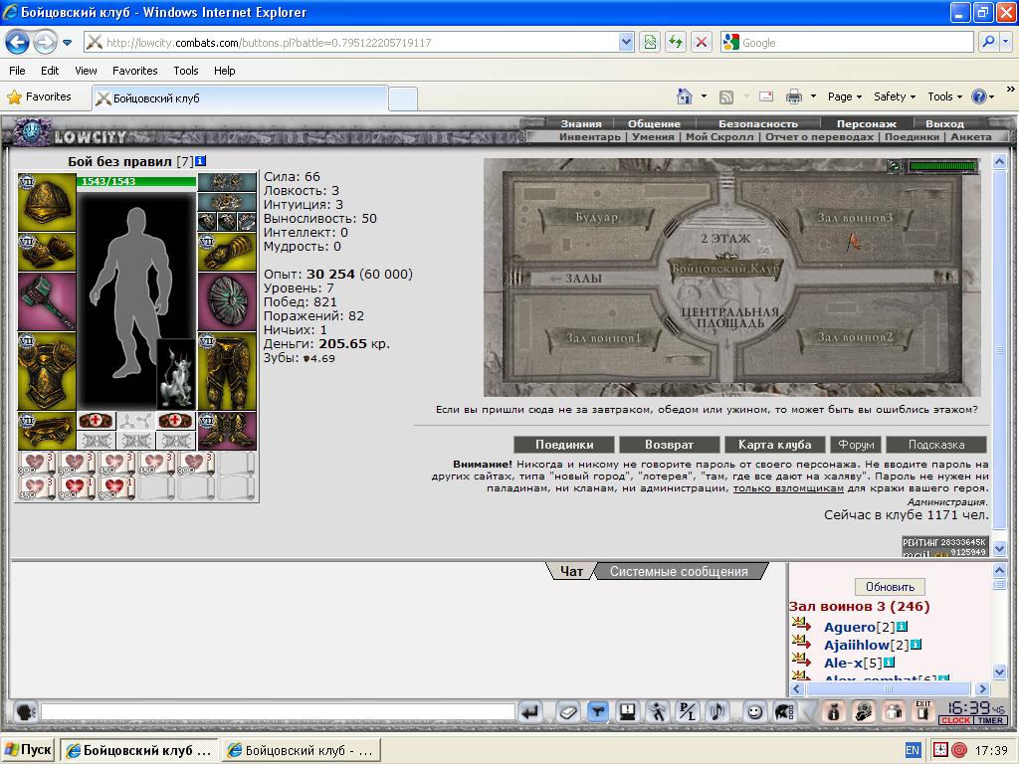The image size is (1019, 764).
Task: Open the smiley emoticons icon
Action: click(x=754, y=712)
